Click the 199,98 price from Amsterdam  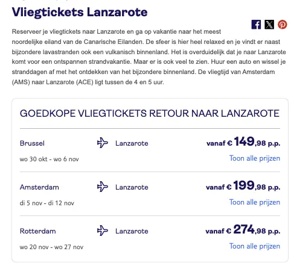tap(243, 185)
